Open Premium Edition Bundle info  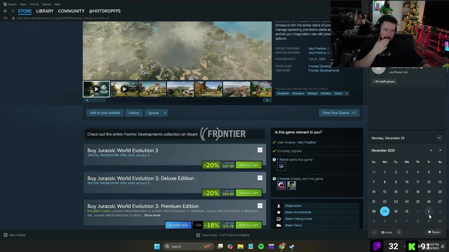tap(178, 225)
